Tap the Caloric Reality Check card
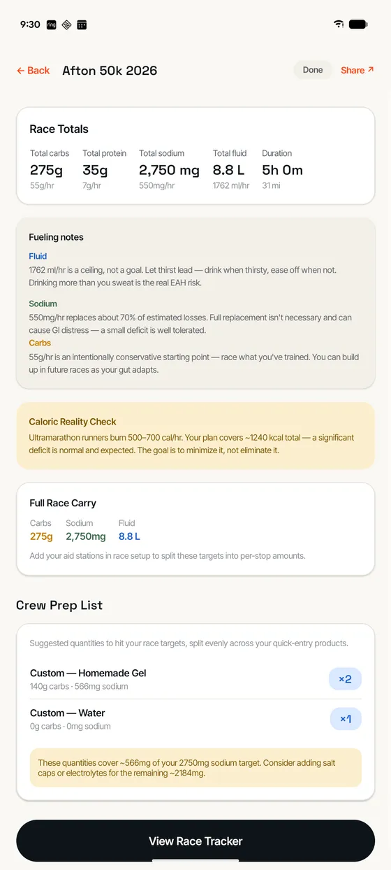Screen dimensions: 391x870 coord(195,436)
